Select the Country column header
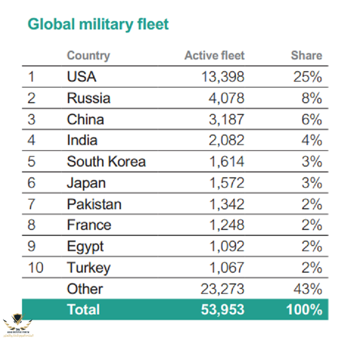Viewport: 338px width, 338px height. 88,56
